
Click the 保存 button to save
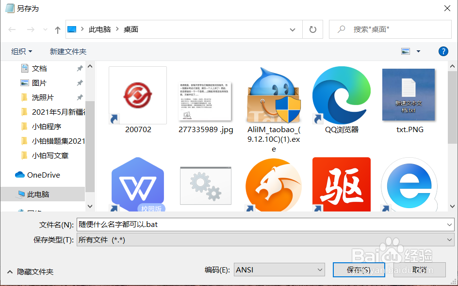pyautogui.click(x=359, y=270)
